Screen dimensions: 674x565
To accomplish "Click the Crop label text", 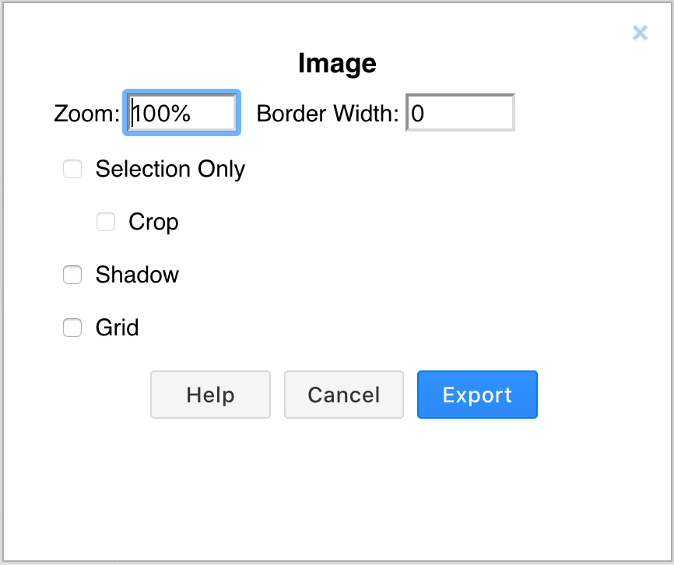I will (153, 222).
